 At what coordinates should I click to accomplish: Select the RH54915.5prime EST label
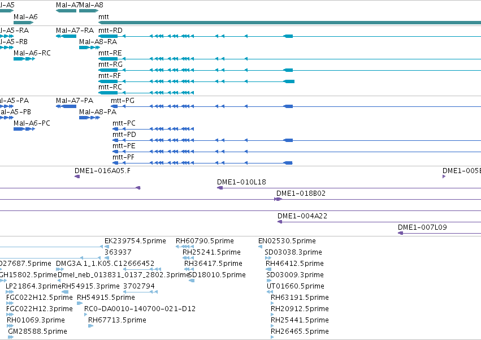click(x=106, y=298)
